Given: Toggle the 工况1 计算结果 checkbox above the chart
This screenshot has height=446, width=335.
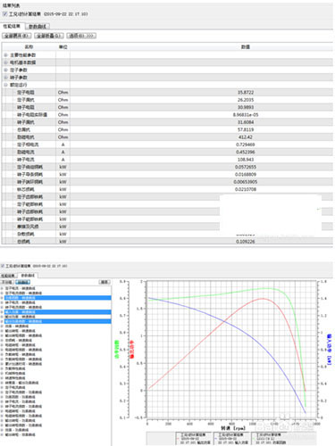Looking at the screenshot, I should pyautogui.click(x=3, y=266).
